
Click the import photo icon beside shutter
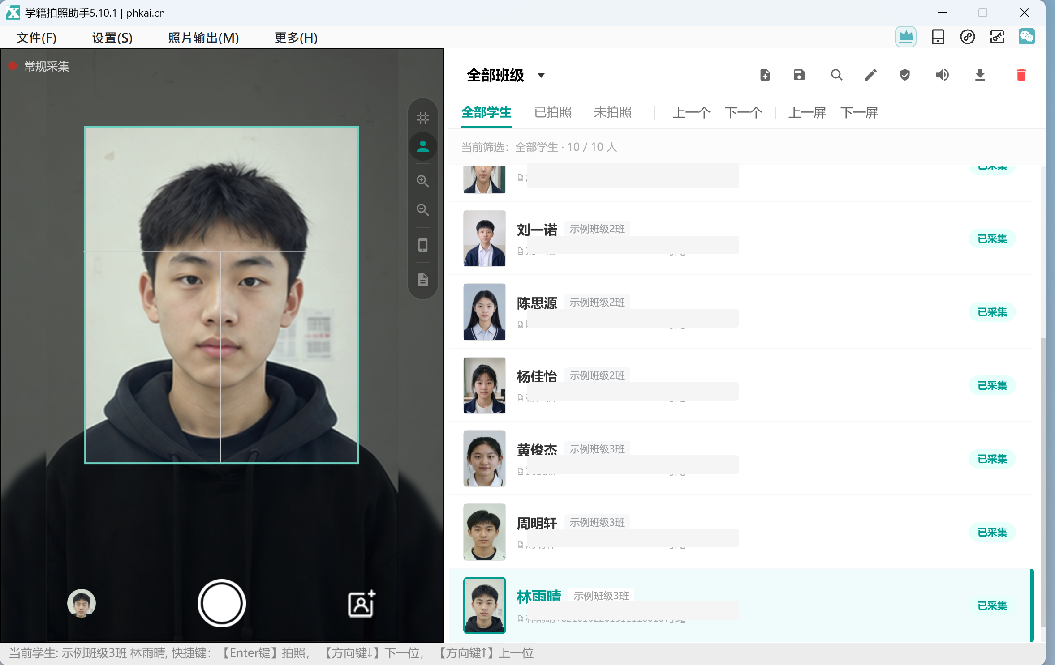click(x=362, y=604)
